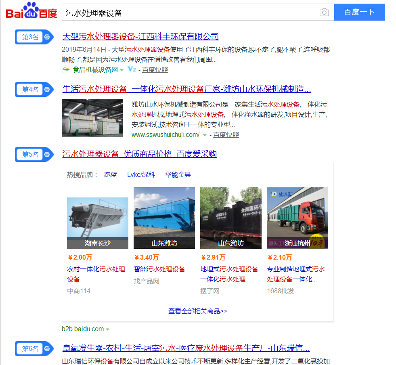Open result 生活污水处理设备 潍坊山水环保机械制造

[x=186, y=89]
